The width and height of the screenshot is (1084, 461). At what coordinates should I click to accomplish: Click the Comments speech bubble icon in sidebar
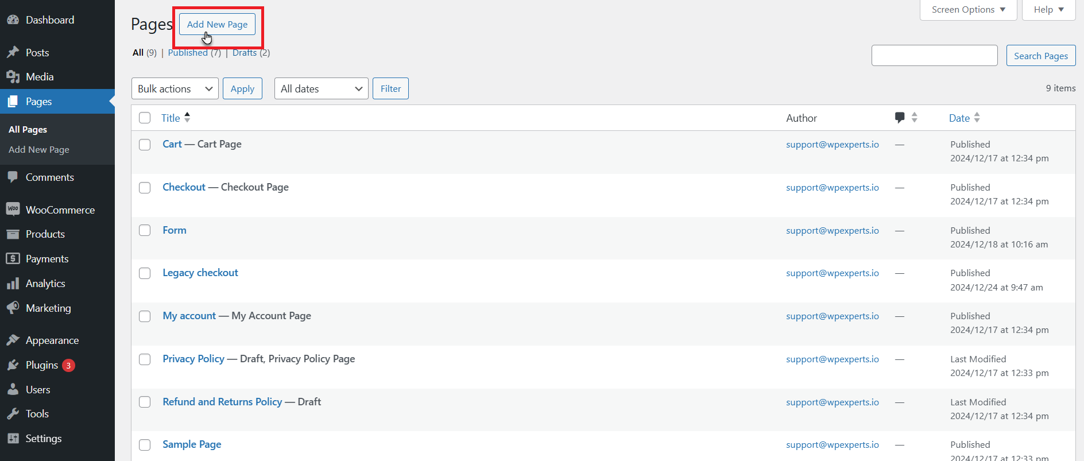pos(13,177)
